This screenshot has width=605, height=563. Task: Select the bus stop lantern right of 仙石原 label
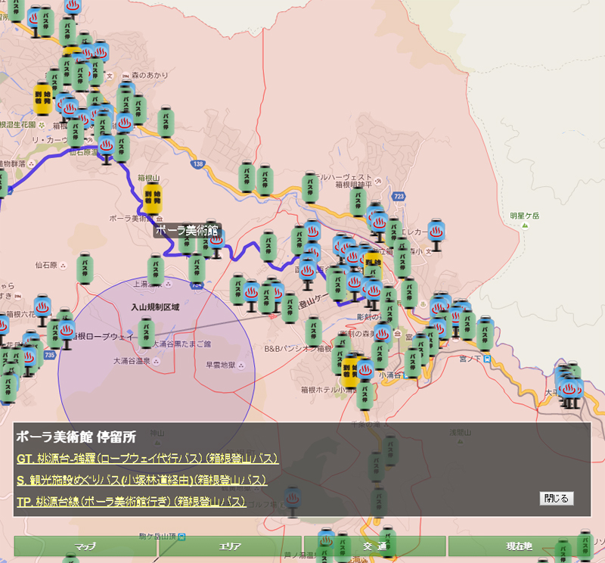[x=85, y=269]
